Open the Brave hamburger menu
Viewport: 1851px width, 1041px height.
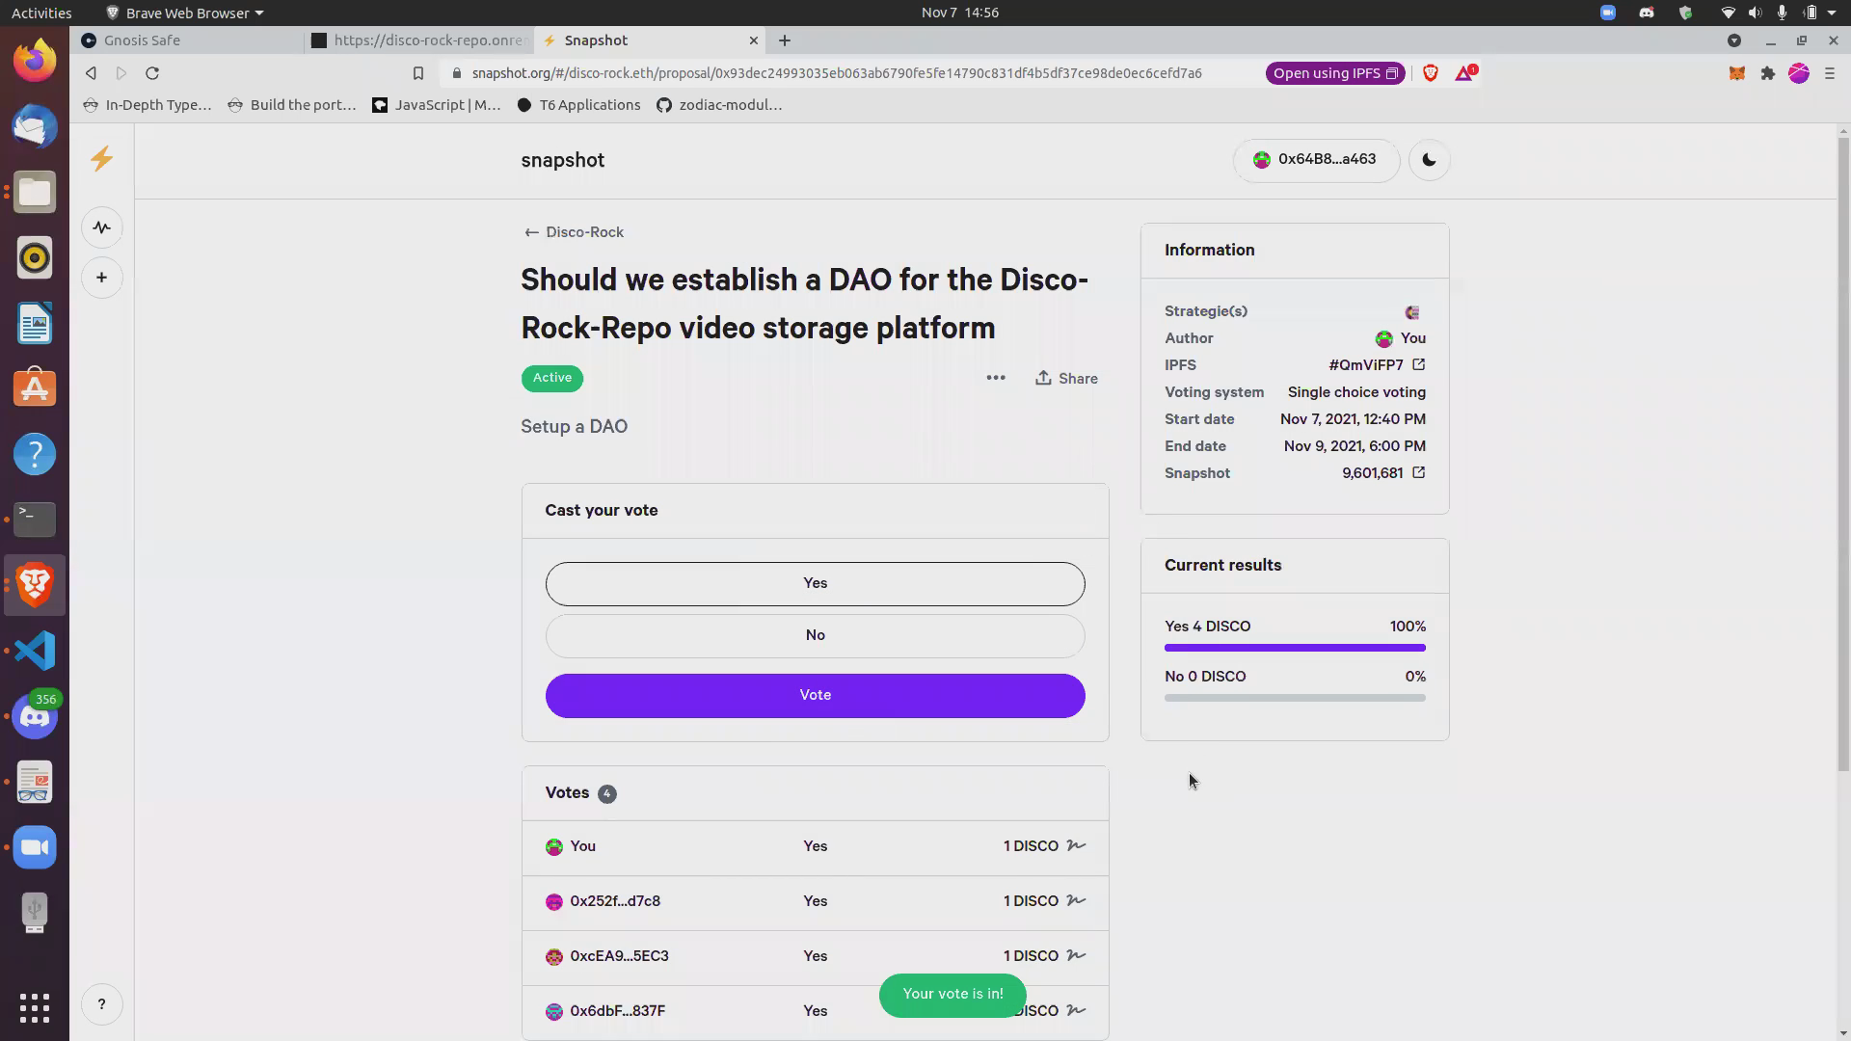tap(1830, 73)
